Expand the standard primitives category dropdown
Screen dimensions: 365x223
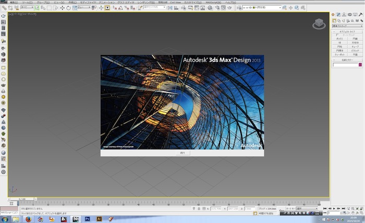click(x=346, y=25)
